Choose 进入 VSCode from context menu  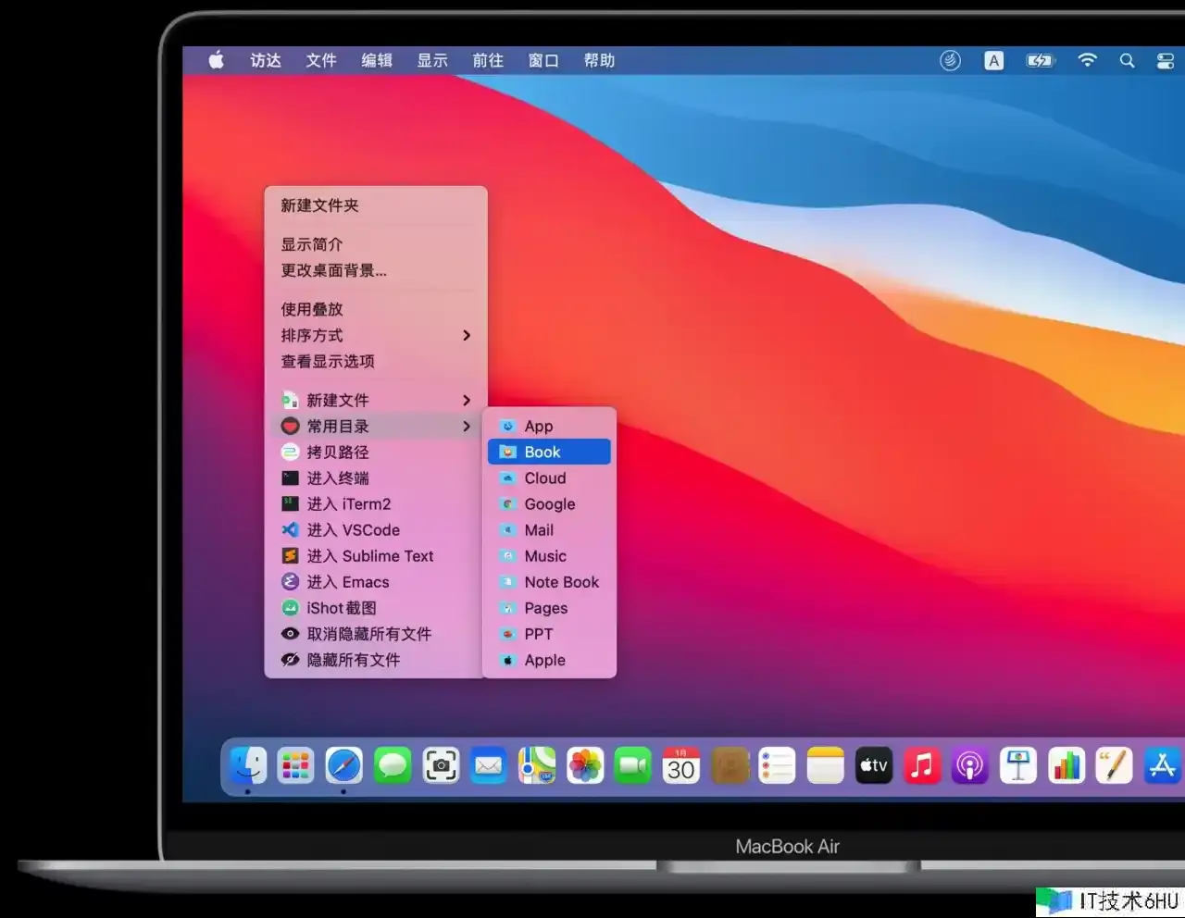coord(353,530)
